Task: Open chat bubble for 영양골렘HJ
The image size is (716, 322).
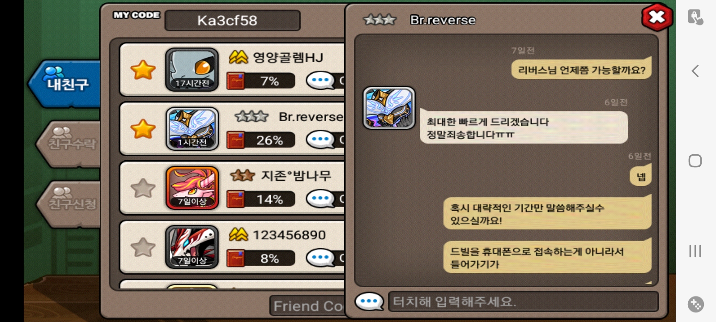Action: click(320, 81)
